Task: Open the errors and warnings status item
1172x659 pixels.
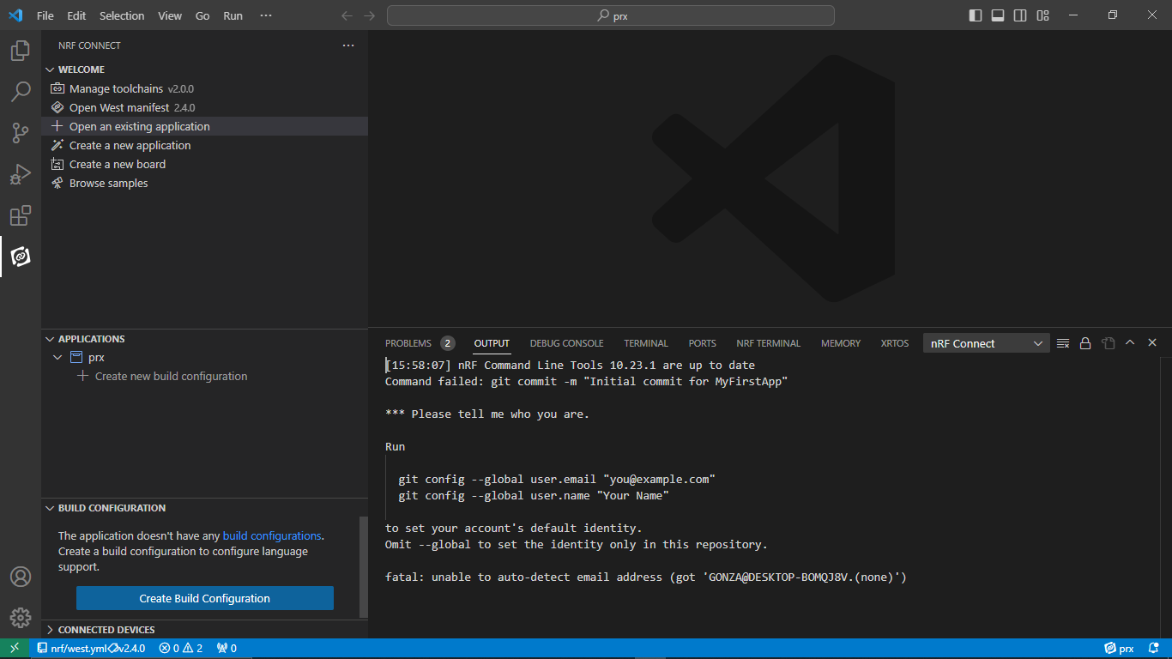Action: [x=180, y=648]
